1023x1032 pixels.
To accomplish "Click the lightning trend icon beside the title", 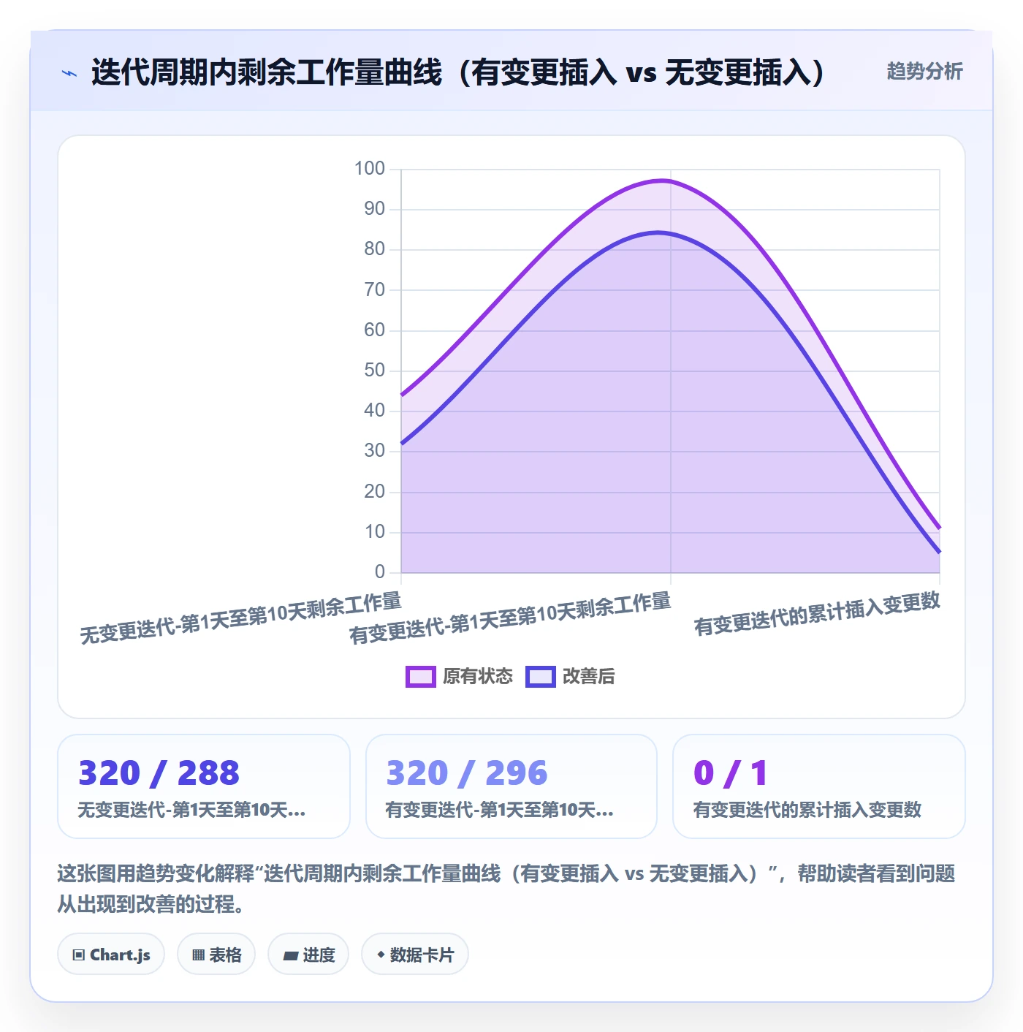I will pyautogui.click(x=69, y=73).
